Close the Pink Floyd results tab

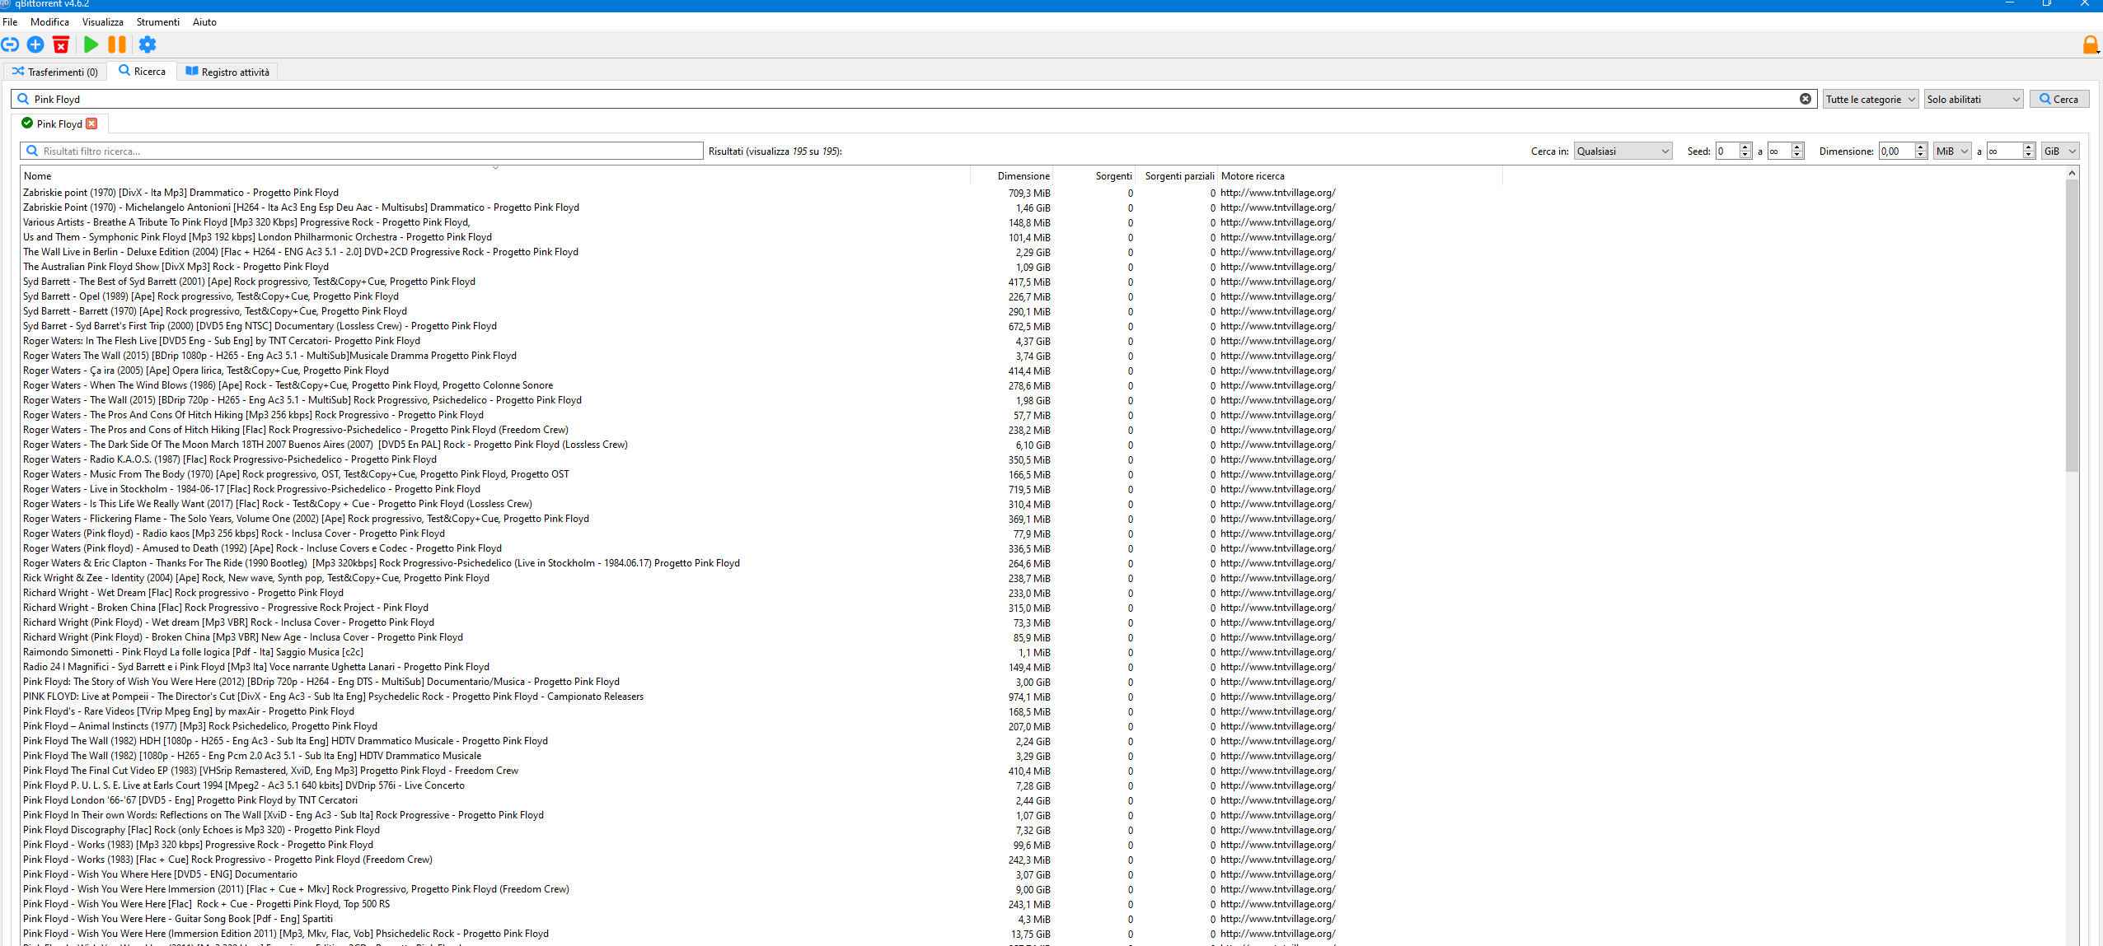[91, 123]
